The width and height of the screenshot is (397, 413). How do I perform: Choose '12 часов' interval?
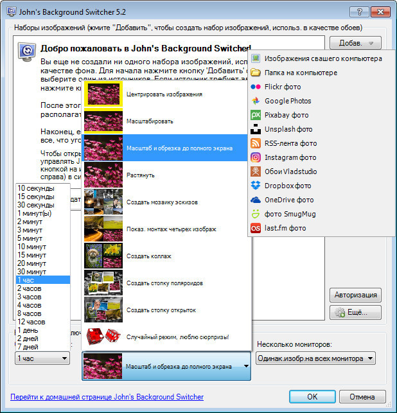pyautogui.click(x=43, y=322)
